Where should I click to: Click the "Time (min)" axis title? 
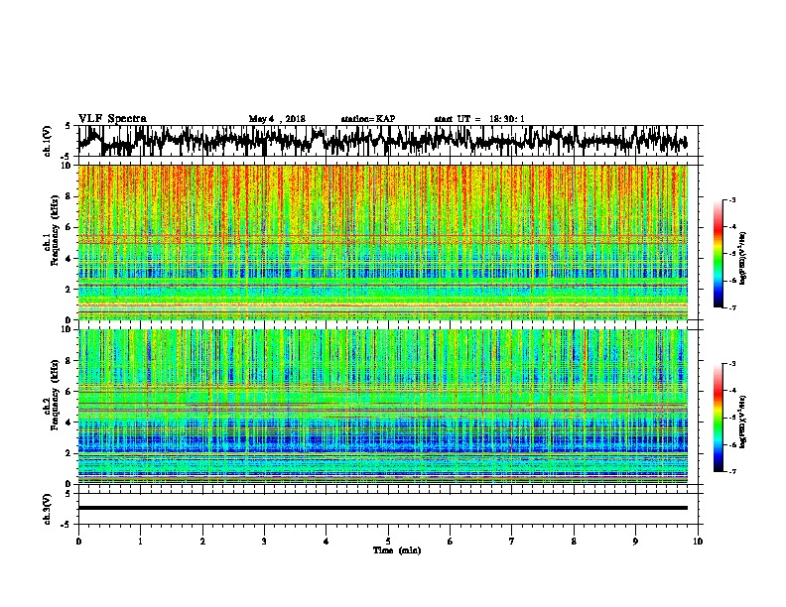397,550
